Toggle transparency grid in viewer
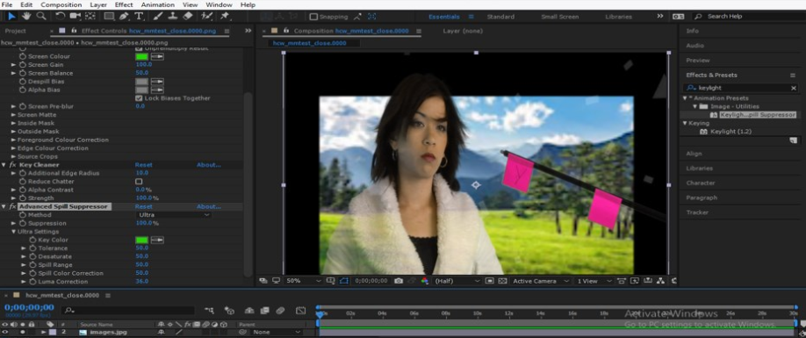Image resolution: width=806 pixels, height=338 pixels. click(x=502, y=281)
